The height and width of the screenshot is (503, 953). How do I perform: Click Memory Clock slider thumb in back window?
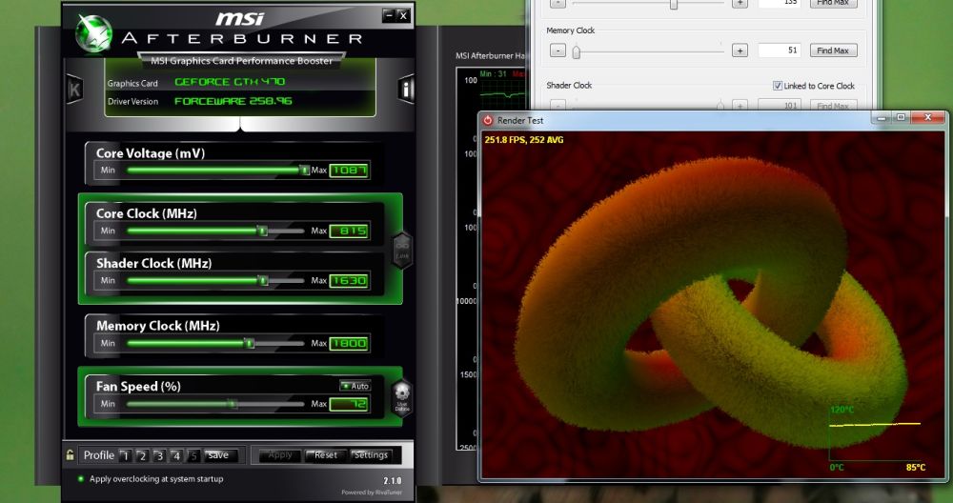pyautogui.click(x=577, y=51)
